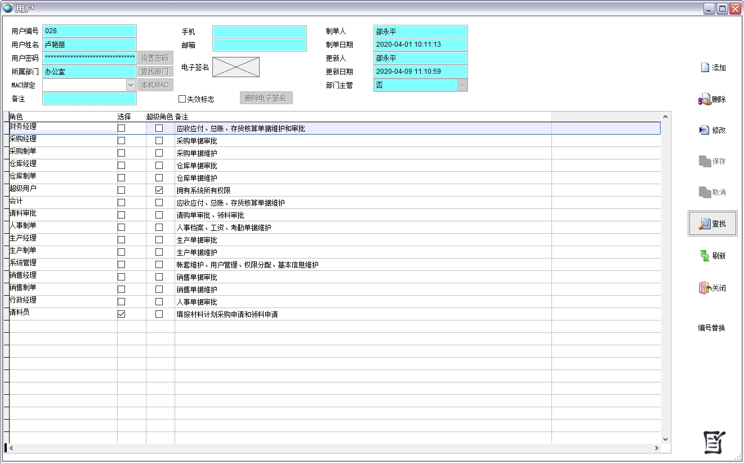Click the notepad icon at bottom right
The width and height of the screenshot is (744, 463).
714,442
